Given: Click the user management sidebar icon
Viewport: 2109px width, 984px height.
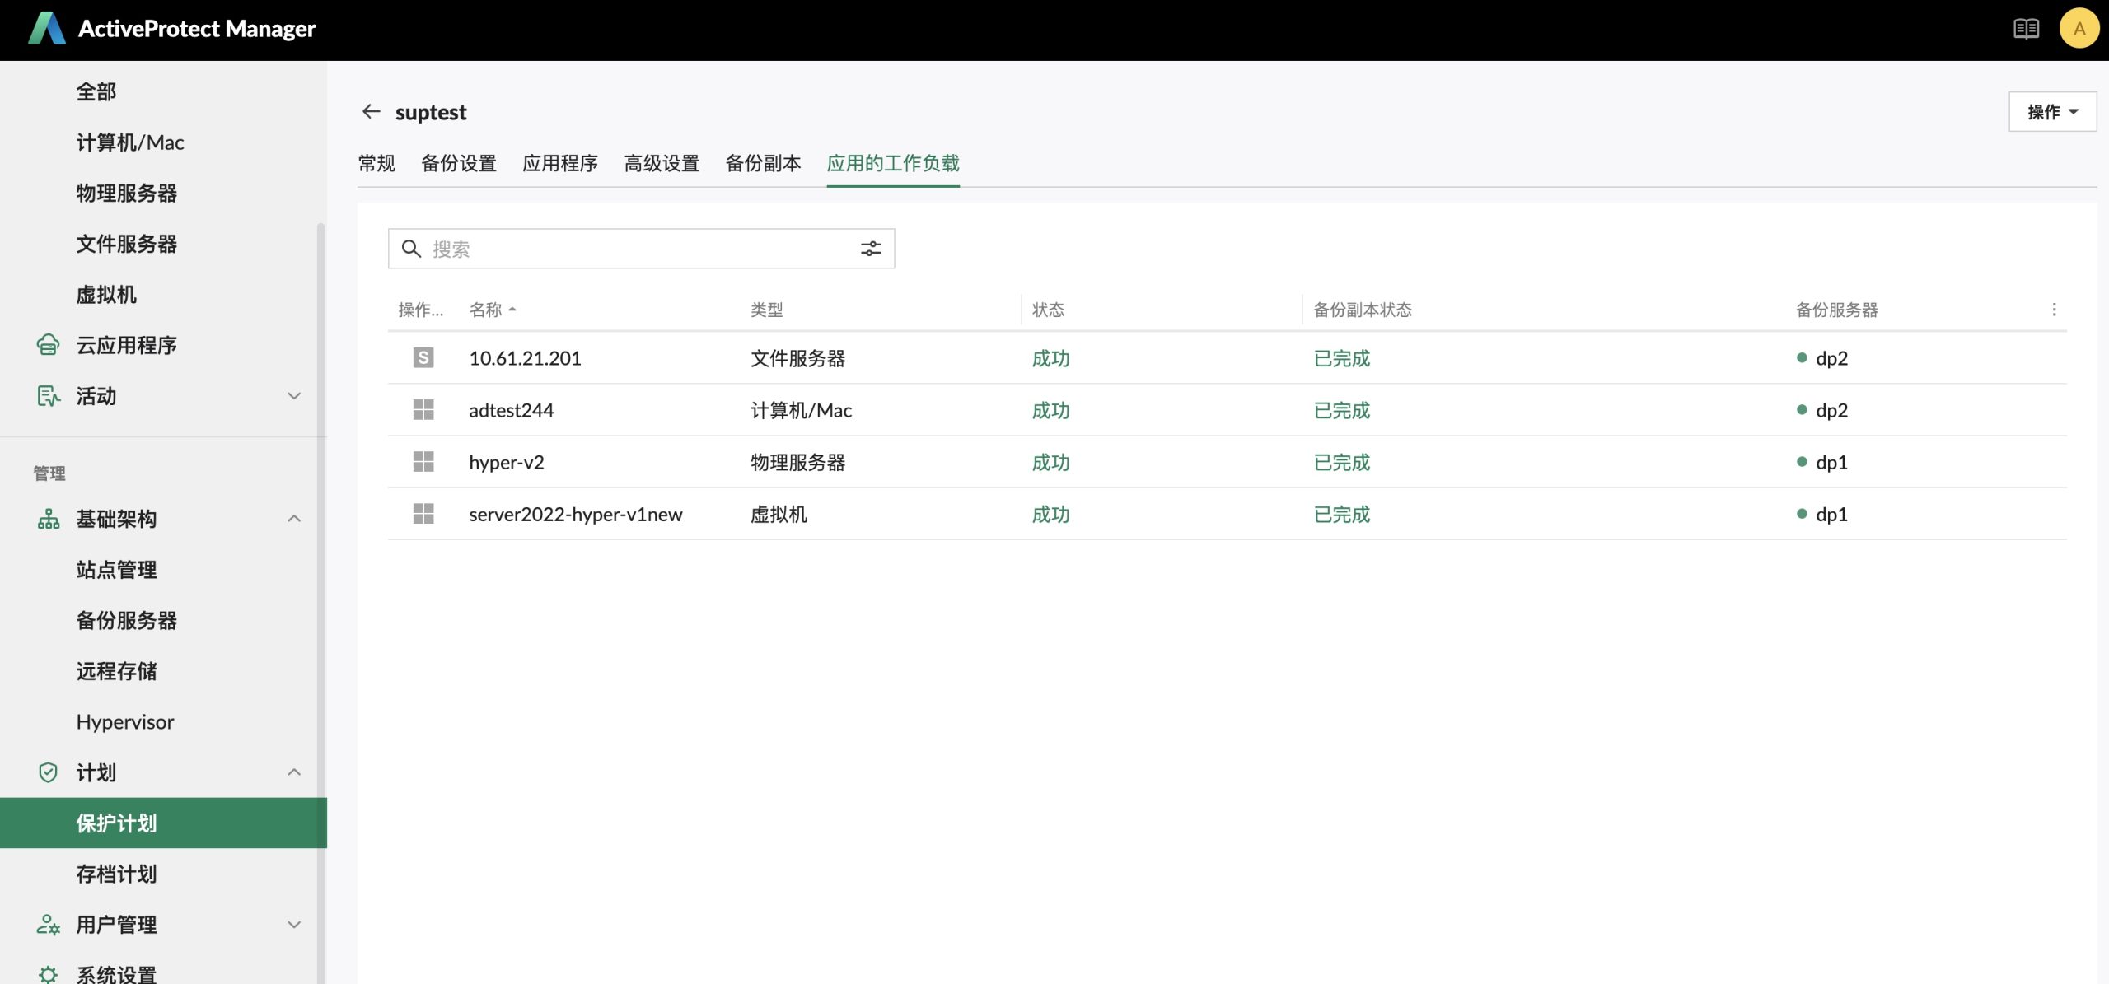Looking at the screenshot, I should click(x=48, y=925).
